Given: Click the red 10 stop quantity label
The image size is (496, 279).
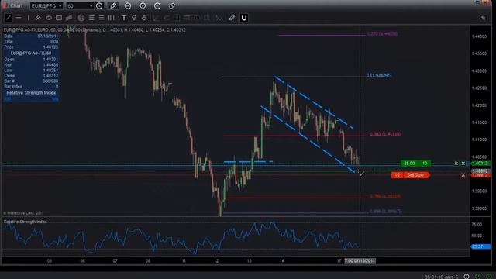Looking at the screenshot, I should coord(397,175).
